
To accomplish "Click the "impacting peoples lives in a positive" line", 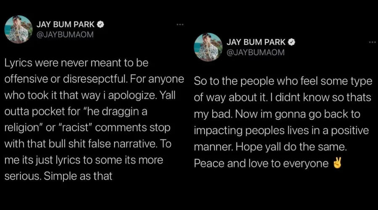I will pyautogui.click(x=281, y=131).
